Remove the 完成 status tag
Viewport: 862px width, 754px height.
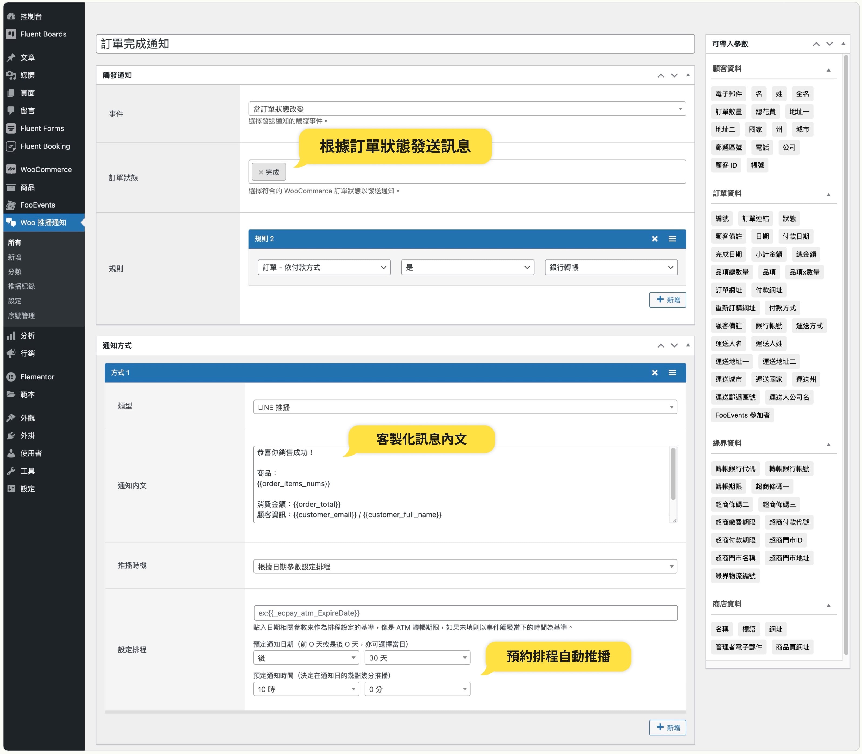pos(261,172)
